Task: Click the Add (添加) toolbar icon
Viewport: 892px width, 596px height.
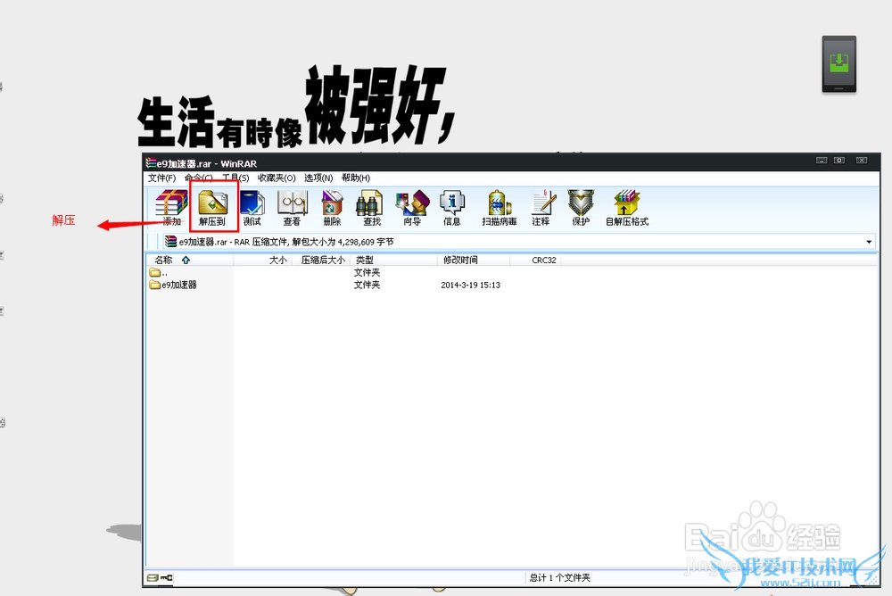Action: (171, 208)
